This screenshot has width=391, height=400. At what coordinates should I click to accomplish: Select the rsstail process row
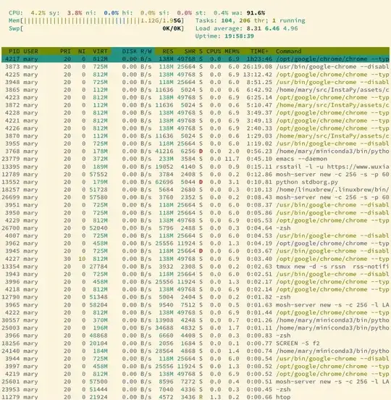click(195, 167)
